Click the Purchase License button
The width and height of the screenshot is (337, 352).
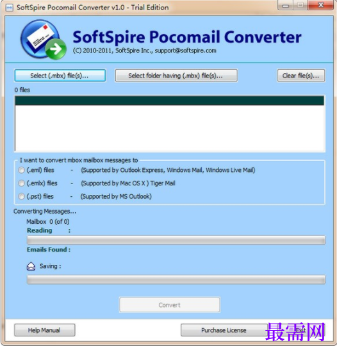pos(224,330)
